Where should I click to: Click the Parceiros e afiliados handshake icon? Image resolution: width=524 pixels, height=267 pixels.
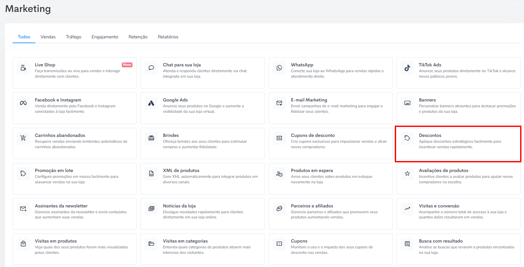(x=279, y=209)
